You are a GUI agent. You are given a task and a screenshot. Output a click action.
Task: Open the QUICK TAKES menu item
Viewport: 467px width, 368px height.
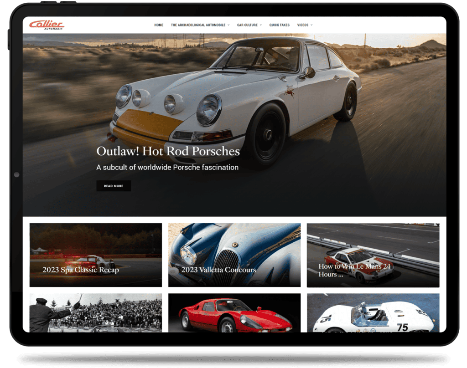280,25
